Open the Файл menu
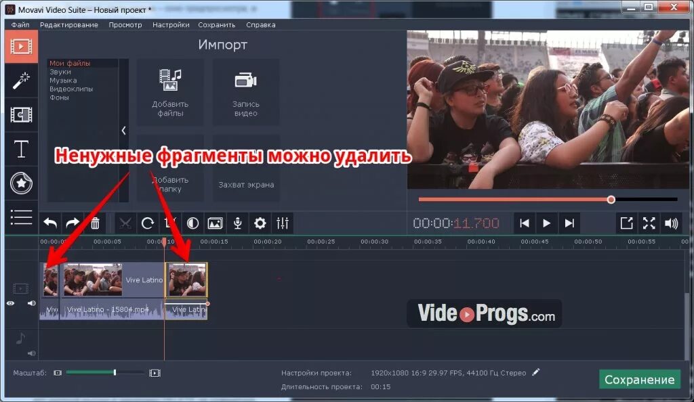The width and height of the screenshot is (694, 402). point(20,25)
